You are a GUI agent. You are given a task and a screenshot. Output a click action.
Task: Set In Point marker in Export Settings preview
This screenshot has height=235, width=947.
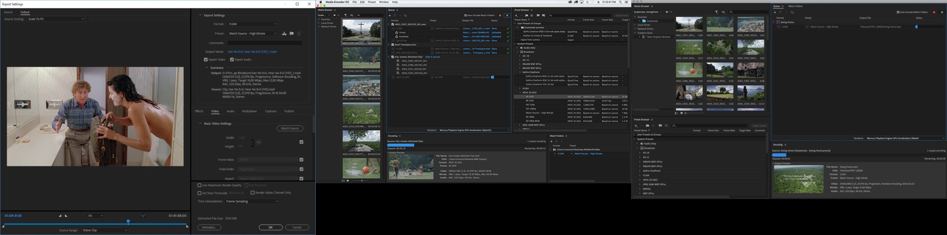tap(60, 215)
